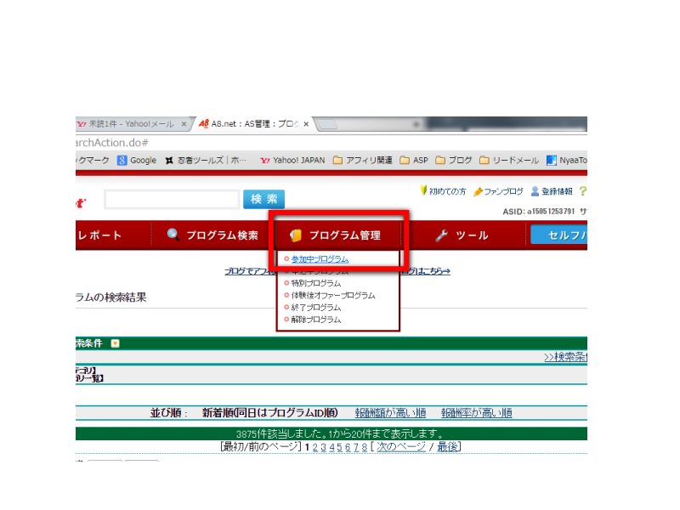
Task: Open the アフィリ関連 bookmark folder
Action: [363, 161]
